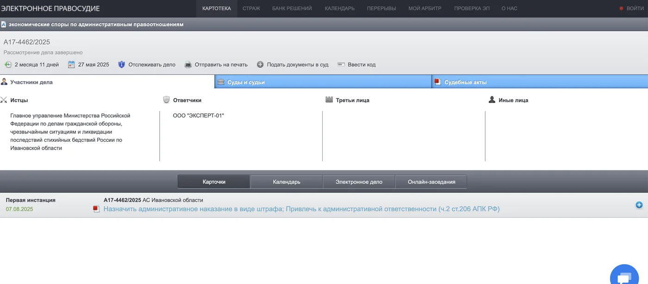Open the chat widget bubble
648x284 pixels.
tap(624, 276)
